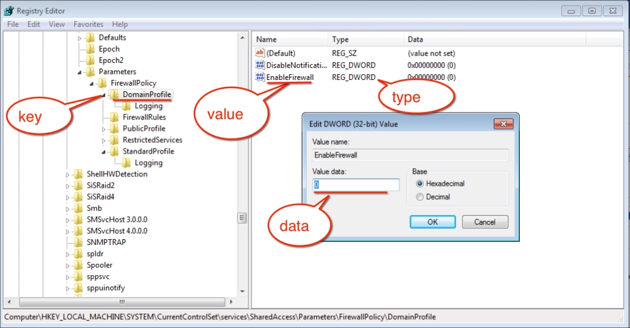The width and height of the screenshot is (630, 328).
Task: Click the Epoch2 folder icon
Action: coord(91,60)
